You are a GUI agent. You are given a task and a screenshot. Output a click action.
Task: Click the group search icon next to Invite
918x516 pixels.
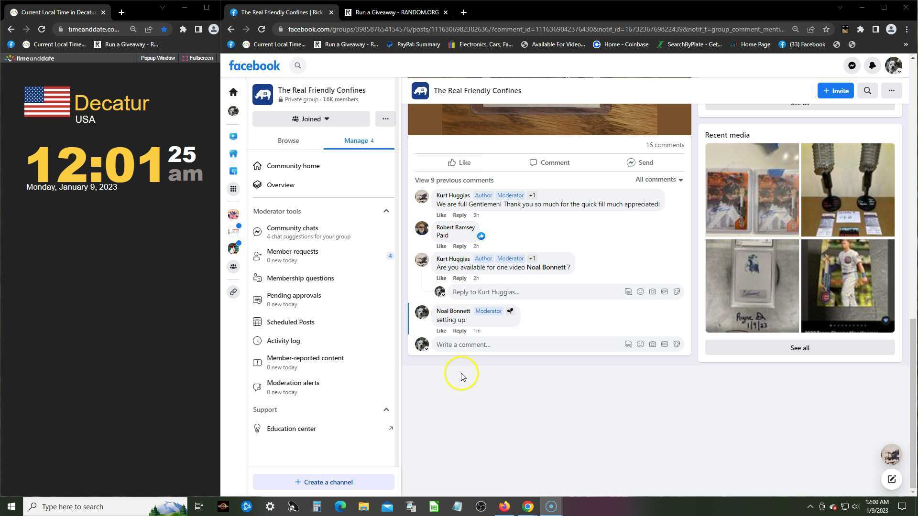pos(867,90)
